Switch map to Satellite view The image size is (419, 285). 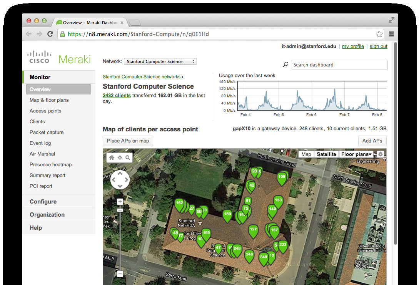[326, 154]
